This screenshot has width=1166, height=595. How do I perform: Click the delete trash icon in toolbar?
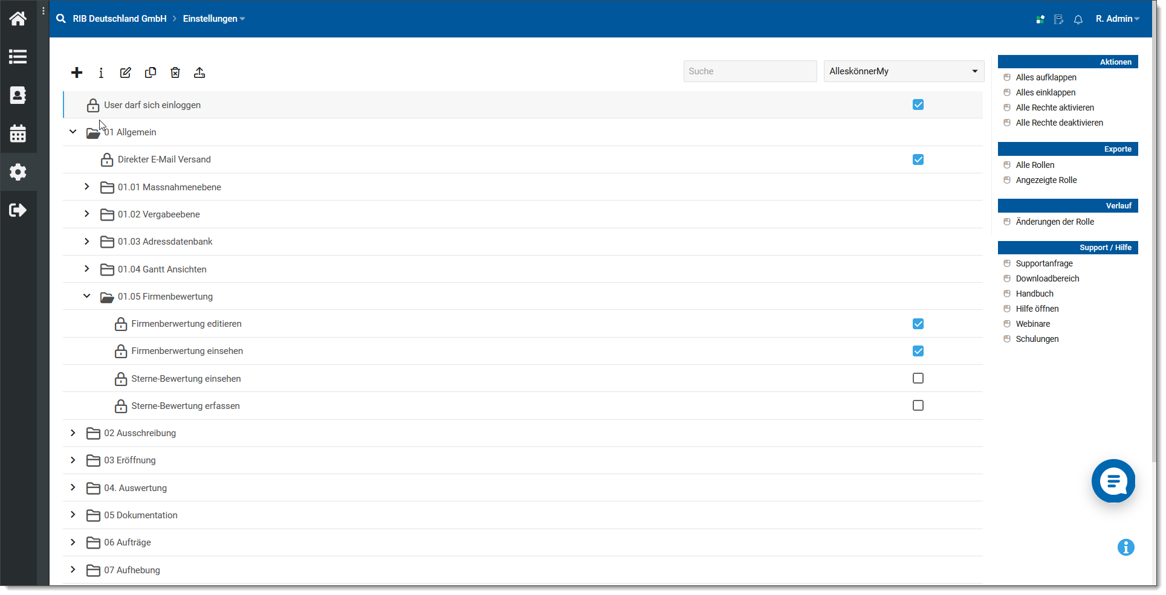point(175,72)
